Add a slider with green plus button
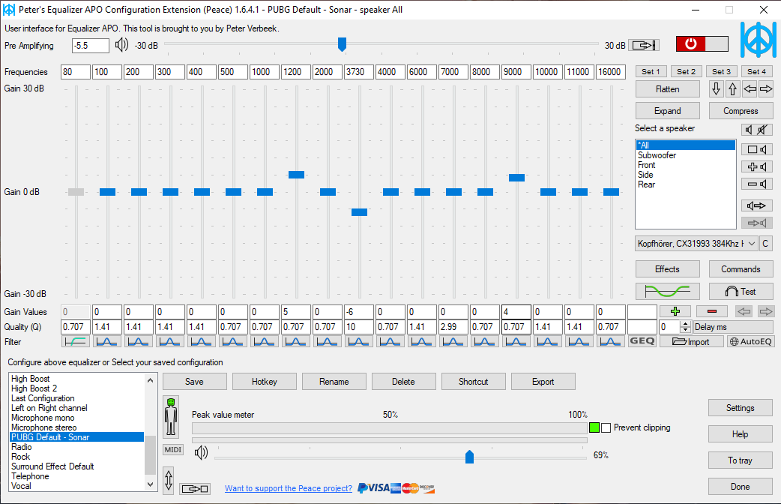The width and height of the screenshot is (781, 504). pyautogui.click(x=675, y=311)
